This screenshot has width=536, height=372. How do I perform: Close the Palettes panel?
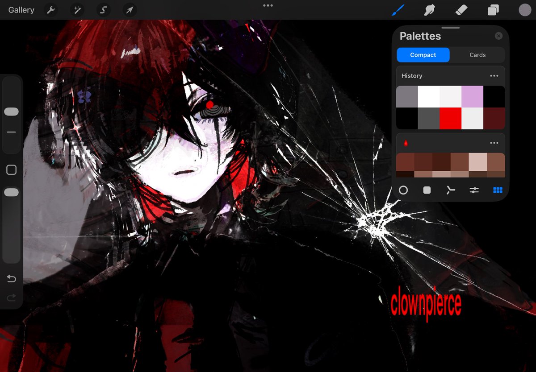coord(499,36)
